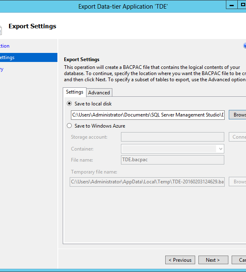Click the Temporary file name path field
The height and width of the screenshot is (272, 246).
point(147,182)
